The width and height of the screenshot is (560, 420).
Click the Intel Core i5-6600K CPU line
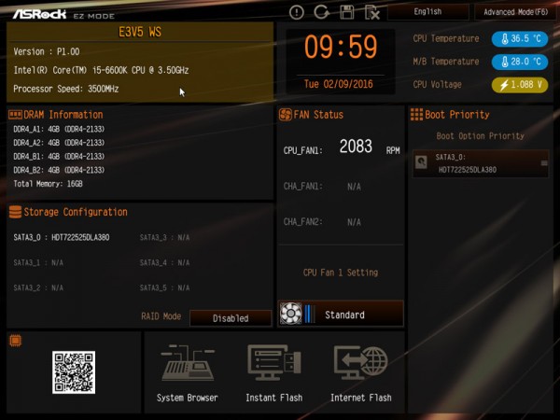[101, 70]
